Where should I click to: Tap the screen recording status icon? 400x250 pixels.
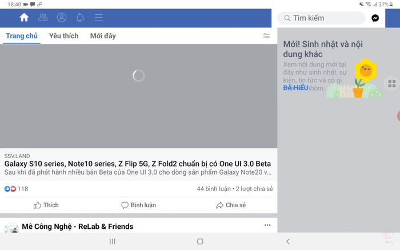tap(26, 5)
